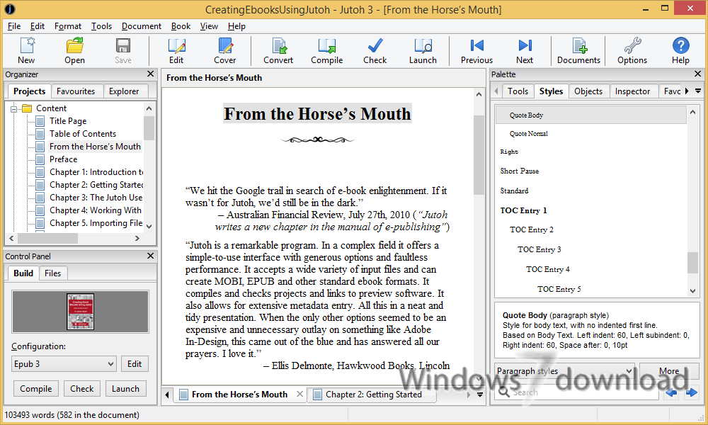This screenshot has width=708, height=425.
Task: Open the Configuration dropdown showing Epub 3
Action: (64, 363)
